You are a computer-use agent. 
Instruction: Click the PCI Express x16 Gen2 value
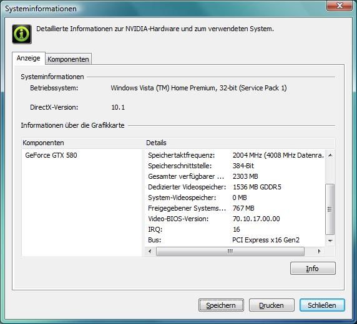(x=266, y=240)
